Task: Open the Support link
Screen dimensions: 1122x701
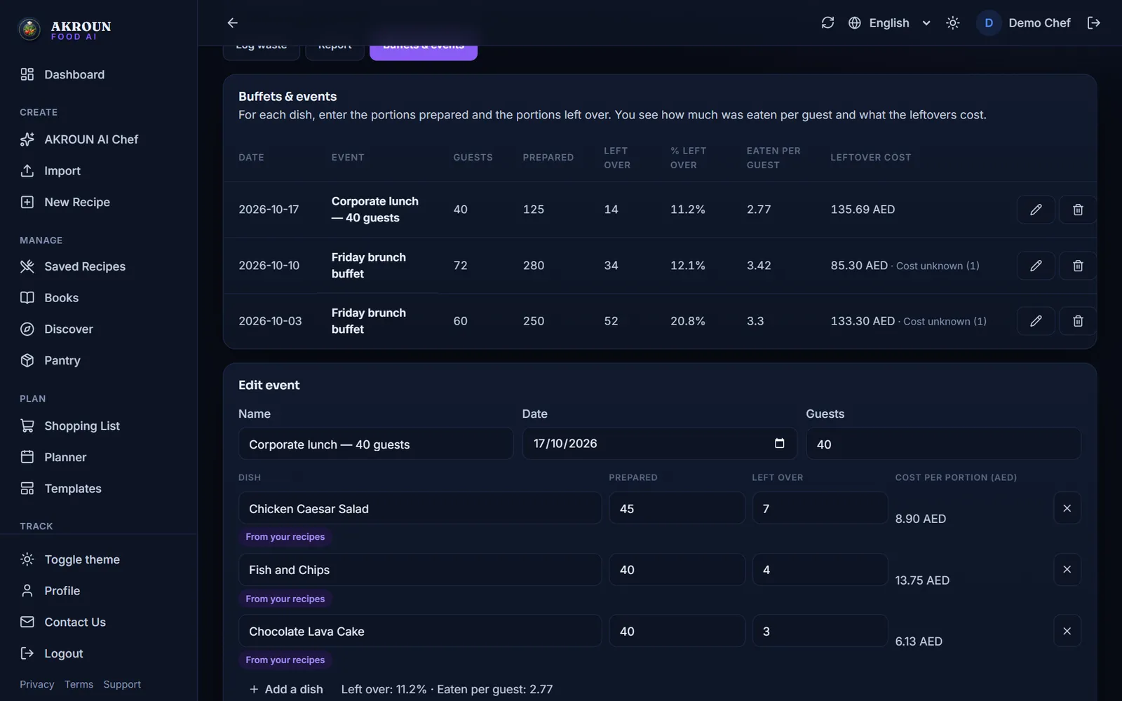Action: [122, 684]
